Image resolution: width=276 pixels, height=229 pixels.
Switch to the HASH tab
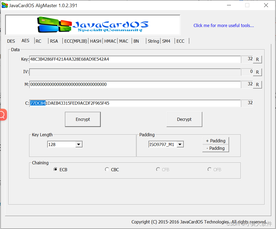tap(95, 41)
